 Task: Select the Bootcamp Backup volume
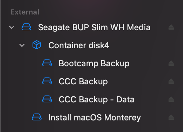tap(94, 63)
